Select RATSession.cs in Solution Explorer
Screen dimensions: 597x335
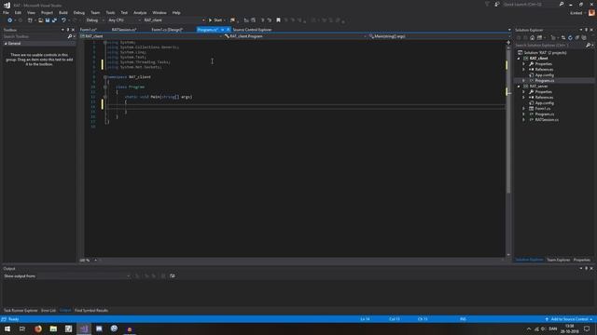click(547, 120)
